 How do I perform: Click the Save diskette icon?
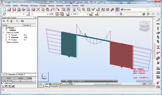14,10
